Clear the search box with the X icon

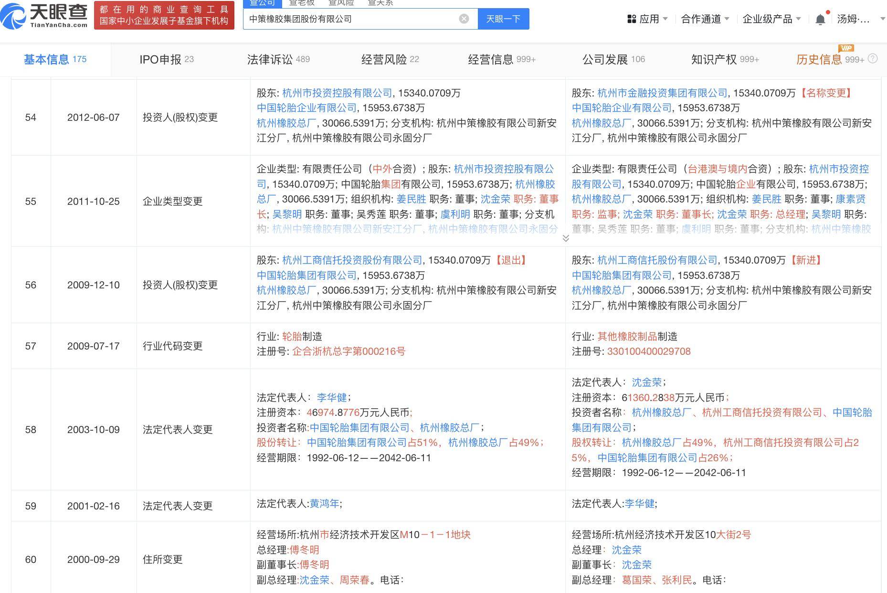[x=464, y=19]
